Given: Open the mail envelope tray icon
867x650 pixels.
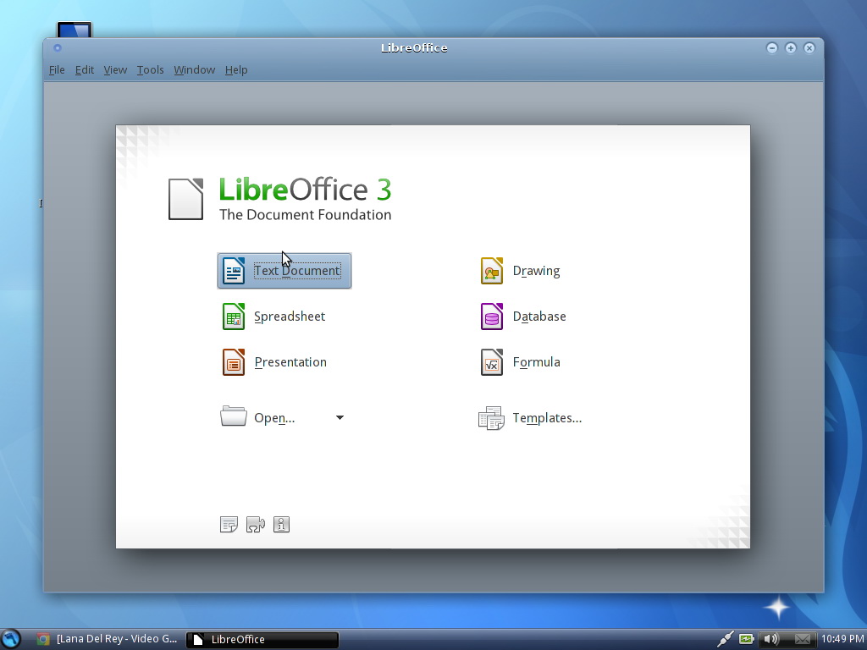Looking at the screenshot, I should pyautogui.click(x=803, y=639).
